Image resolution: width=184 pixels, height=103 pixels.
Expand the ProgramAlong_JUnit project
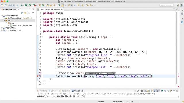(x=2, y=30)
